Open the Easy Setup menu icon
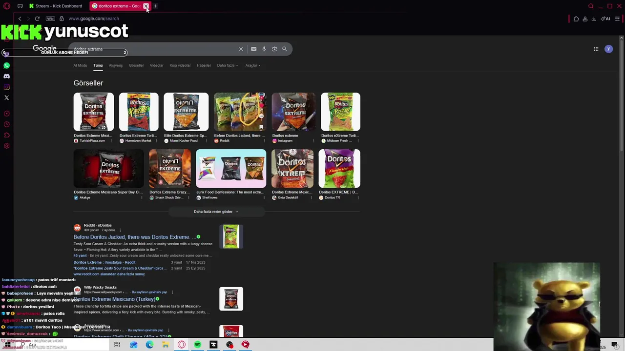 [x=617, y=19]
